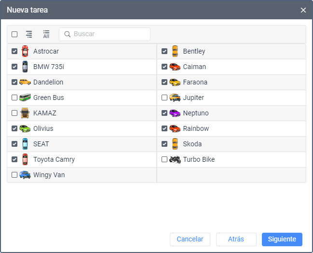Click the Jupiter taxi icon
Viewport: 313px width, 253px height.
click(175, 98)
